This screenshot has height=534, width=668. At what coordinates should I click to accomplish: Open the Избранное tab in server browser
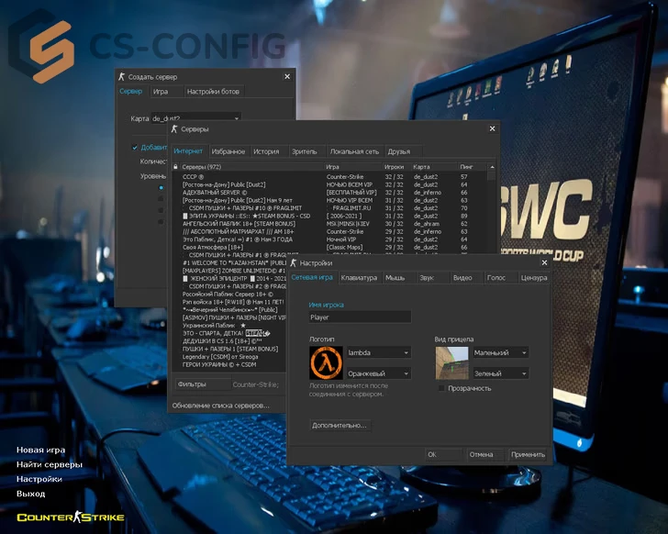pyautogui.click(x=228, y=151)
